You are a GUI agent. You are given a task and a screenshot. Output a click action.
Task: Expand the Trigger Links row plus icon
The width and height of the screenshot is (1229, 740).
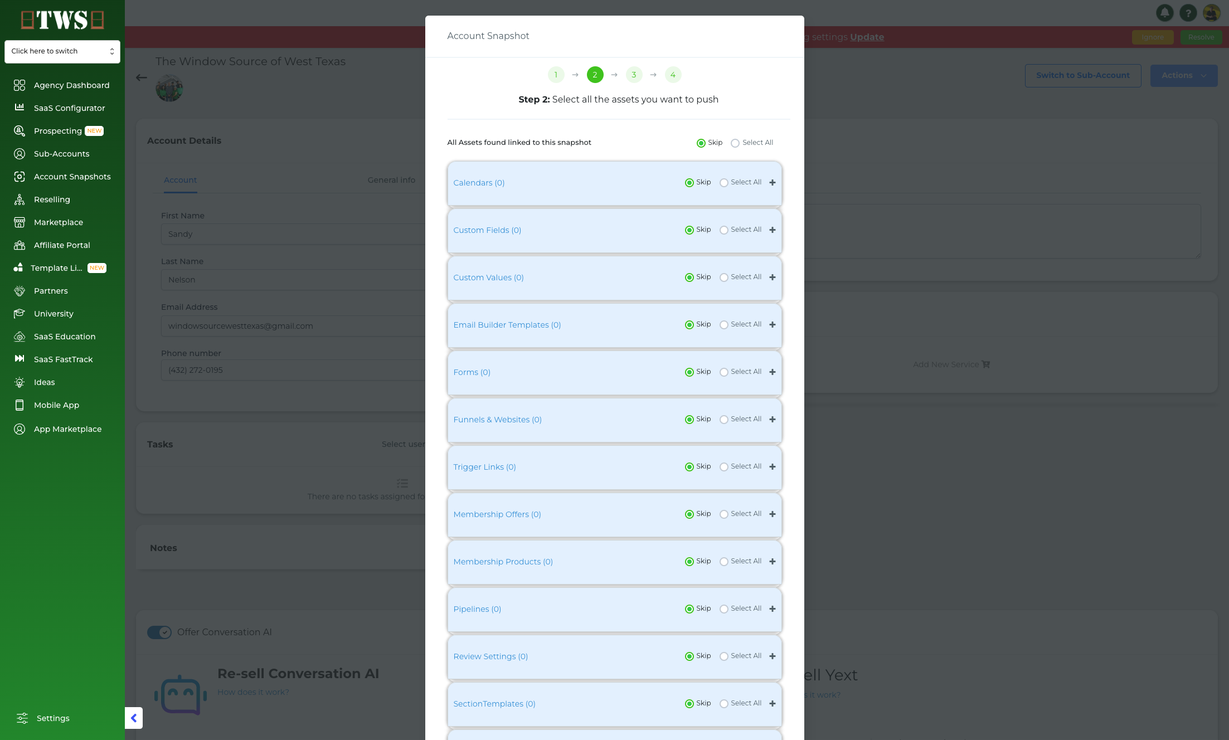773,467
